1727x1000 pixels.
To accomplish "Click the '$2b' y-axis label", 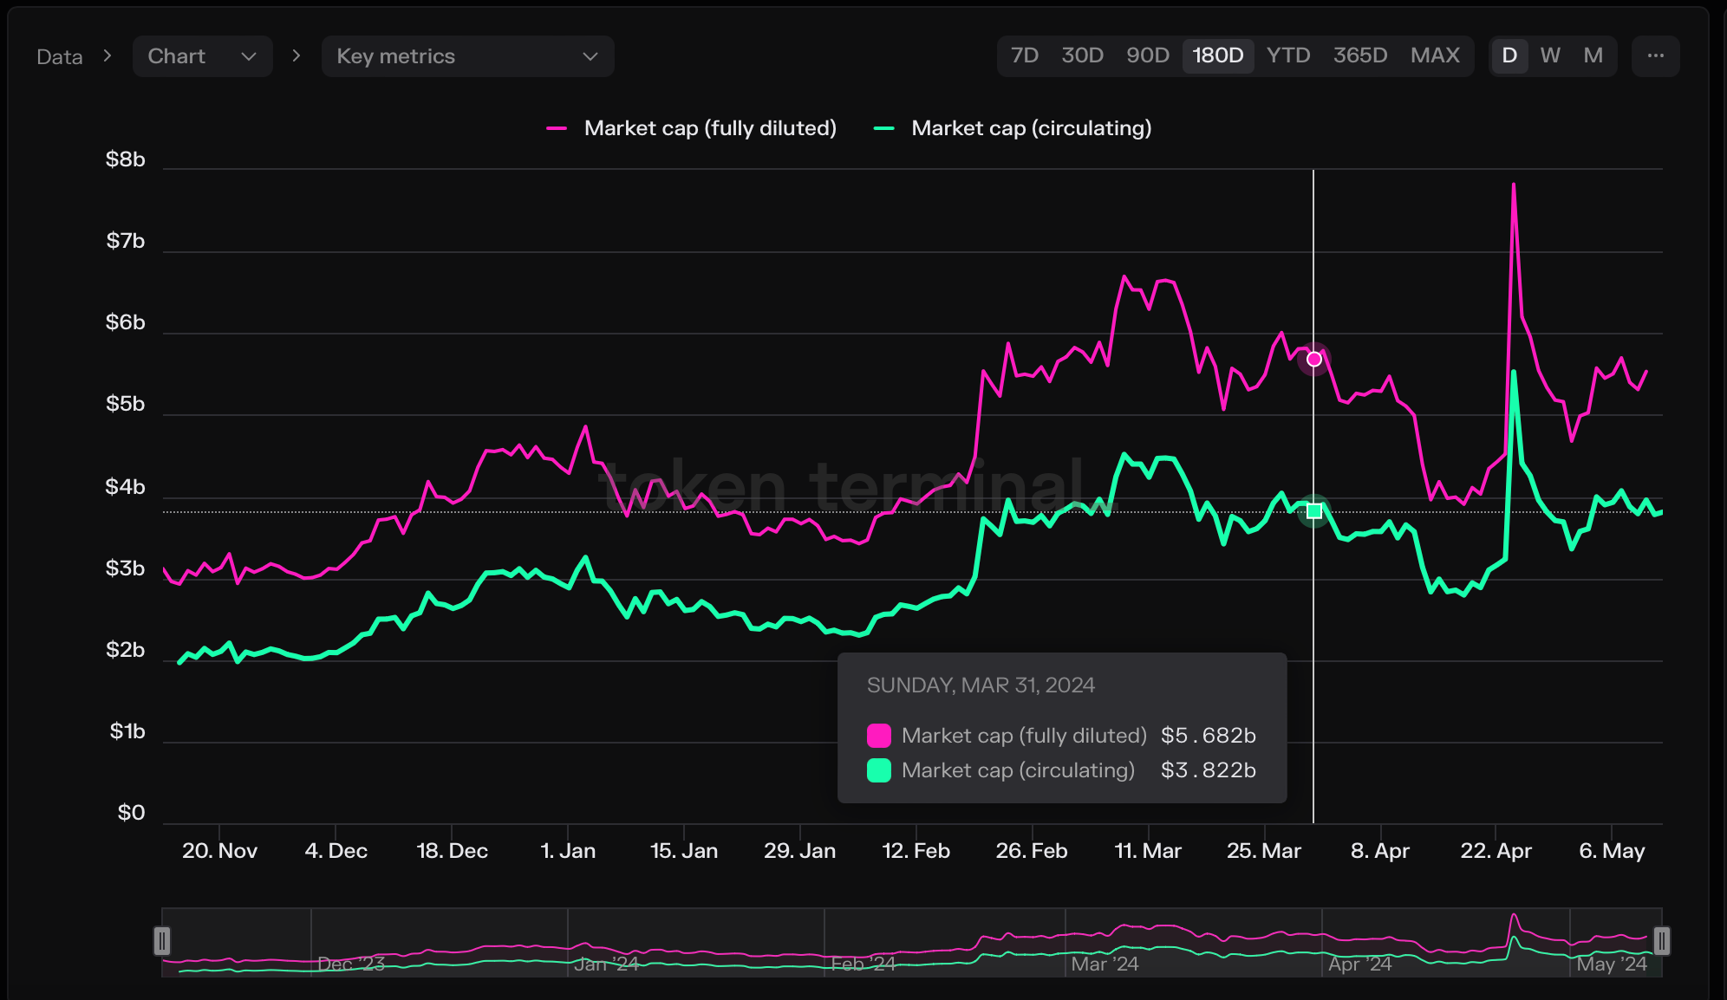I will tap(126, 650).
